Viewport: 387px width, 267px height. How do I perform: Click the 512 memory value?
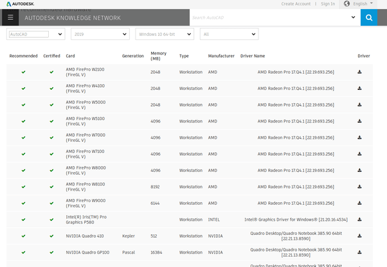[154, 236]
